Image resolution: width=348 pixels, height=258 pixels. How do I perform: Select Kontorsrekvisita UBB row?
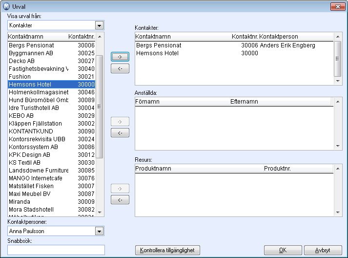[x=51, y=139]
